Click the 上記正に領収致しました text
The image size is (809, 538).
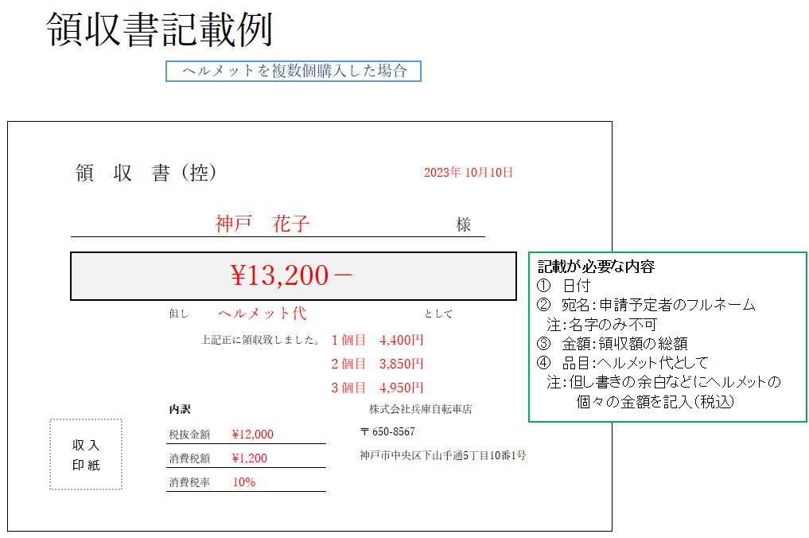pyautogui.click(x=262, y=340)
